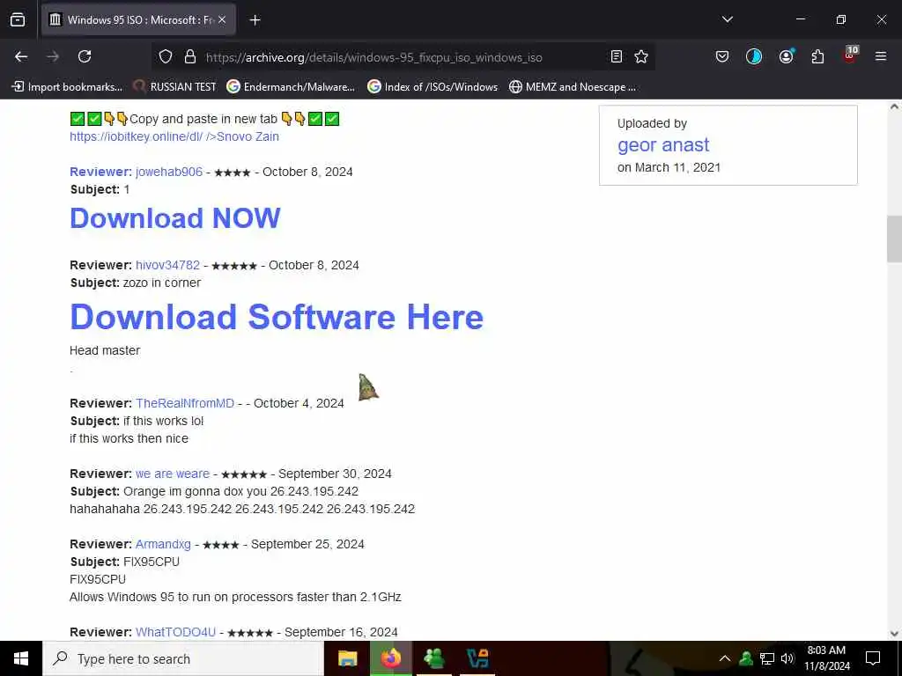Open site security padlock info
The width and height of the screenshot is (902, 676).
pyautogui.click(x=190, y=56)
